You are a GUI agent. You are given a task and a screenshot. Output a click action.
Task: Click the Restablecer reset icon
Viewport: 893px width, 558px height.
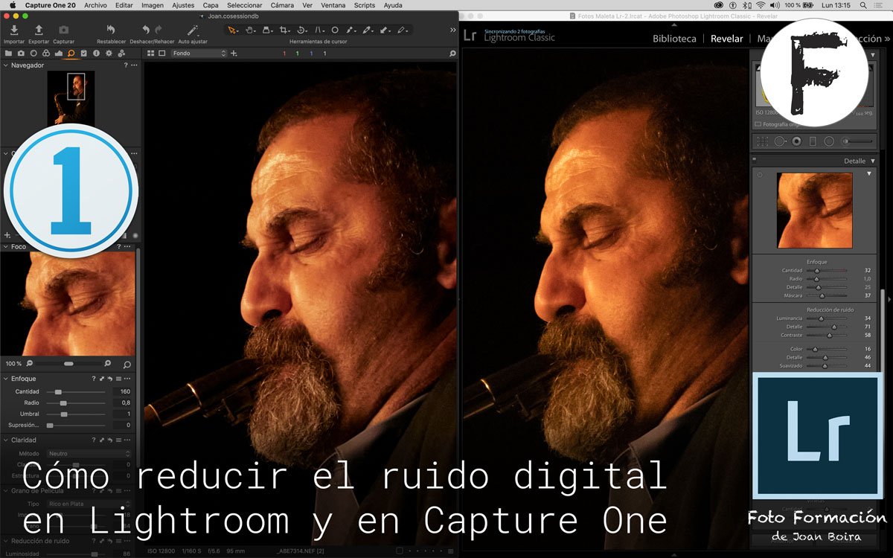(111, 30)
